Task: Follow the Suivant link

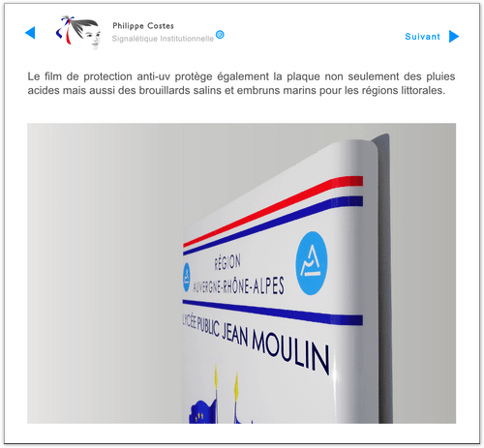Action: click(422, 37)
